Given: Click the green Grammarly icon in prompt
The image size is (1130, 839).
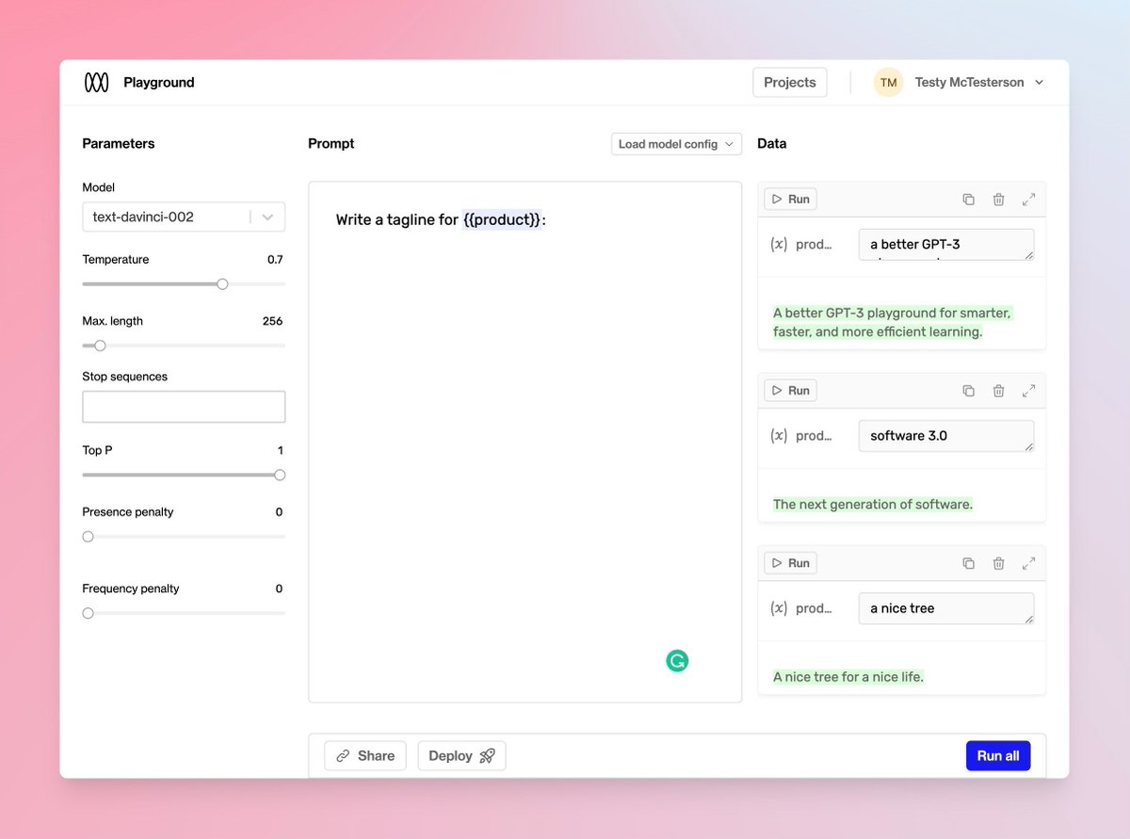Looking at the screenshot, I should click(x=677, y=661).
